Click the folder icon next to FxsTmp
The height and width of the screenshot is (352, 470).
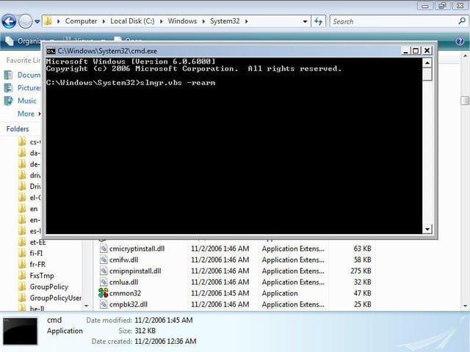[x=22, y=276]
